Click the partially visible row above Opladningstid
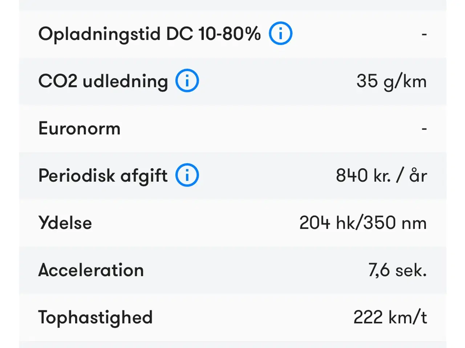Screen dimensions: 465x348 click(232, 5)
